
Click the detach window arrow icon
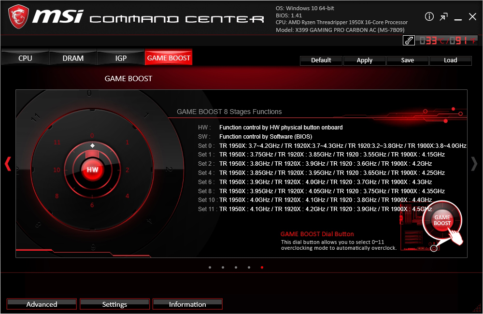(443, 16)
